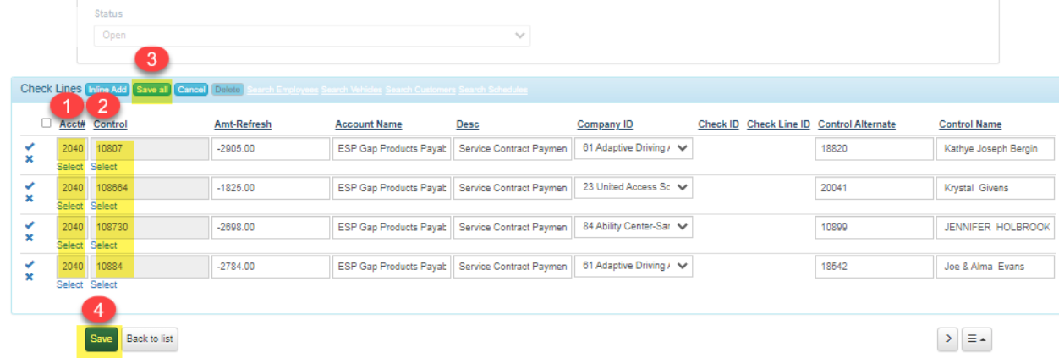Toggle the select-all checkbox in the header

[47, 124]
